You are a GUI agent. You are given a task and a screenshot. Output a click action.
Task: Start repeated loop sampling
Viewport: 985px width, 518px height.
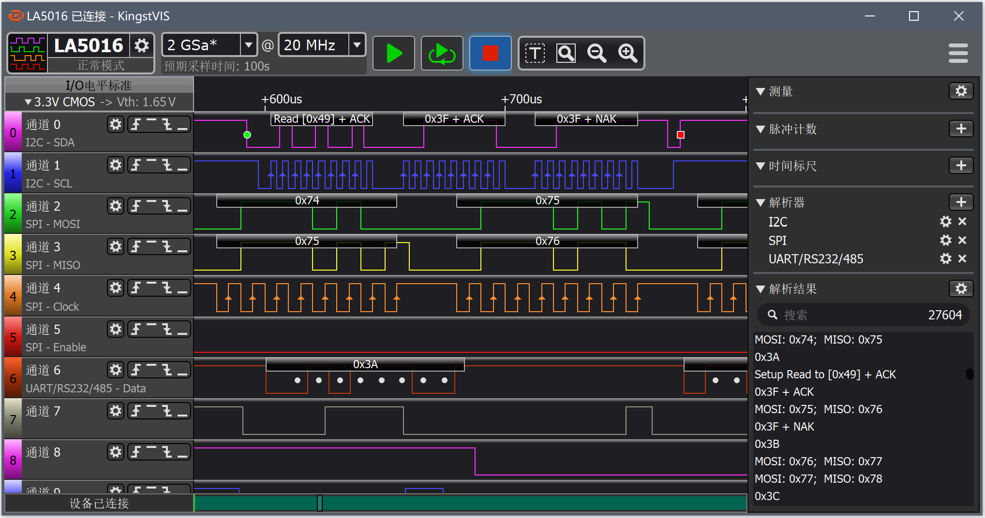coord(442,53)
